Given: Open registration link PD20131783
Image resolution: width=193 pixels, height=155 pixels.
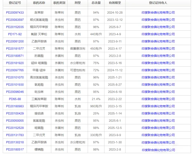Looking at the screenshot, I should click(x=15, y=135).
